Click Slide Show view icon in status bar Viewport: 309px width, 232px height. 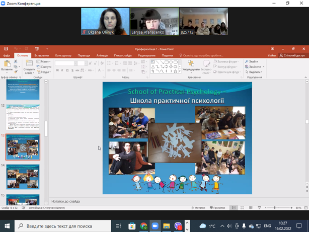(x=259, y=207)
